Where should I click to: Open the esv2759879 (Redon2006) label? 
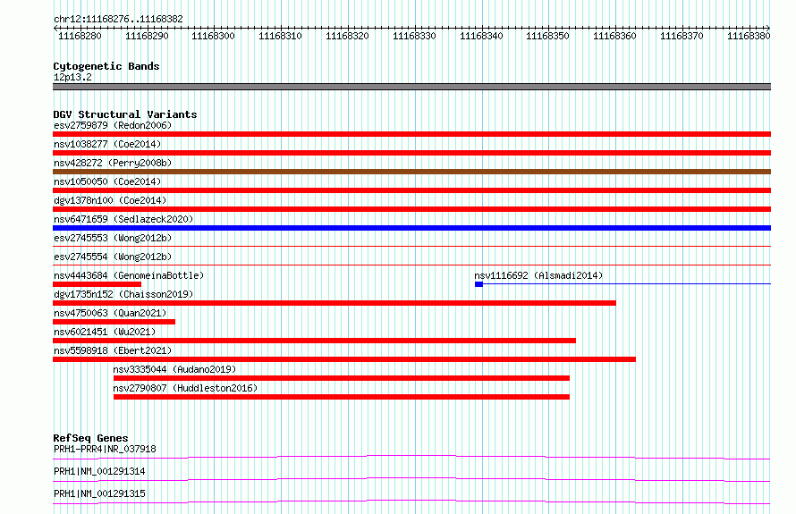[x=113, y=125]
